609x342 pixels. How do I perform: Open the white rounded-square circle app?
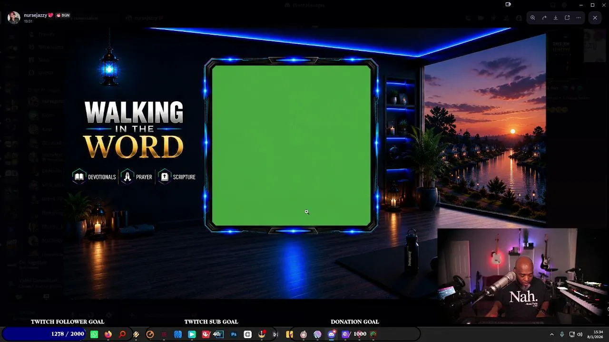tap(247, 334)
